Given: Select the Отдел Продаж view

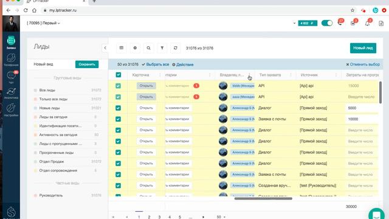Looking at the screenshot, I should (x=51, y=162).
